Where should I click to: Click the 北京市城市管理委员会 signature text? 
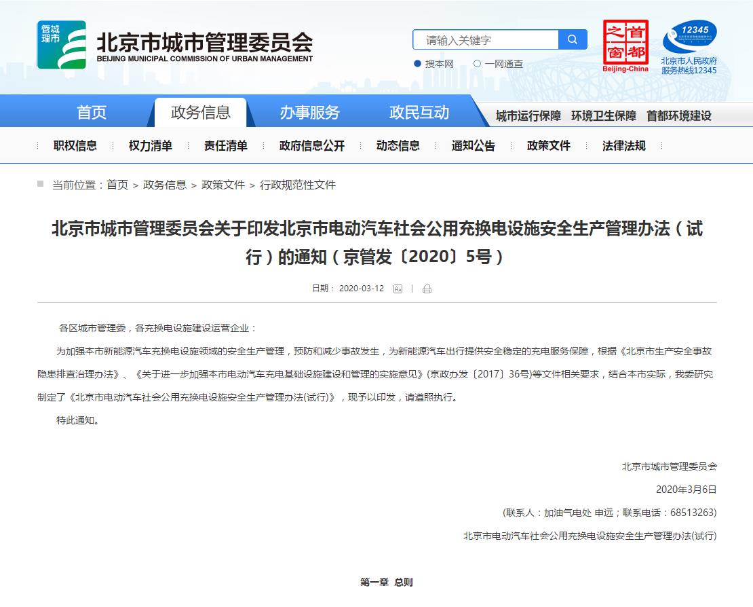coord(670,466)
